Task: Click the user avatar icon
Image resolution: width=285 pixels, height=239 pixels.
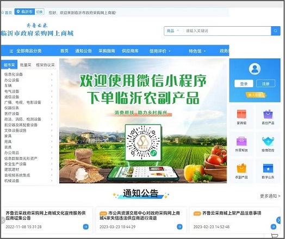Action: click(x=255, y=69)
